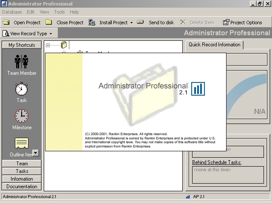Open the View Record Type dropdown arrow
Screen dimensions: 272x204
[x=51, y=34]
